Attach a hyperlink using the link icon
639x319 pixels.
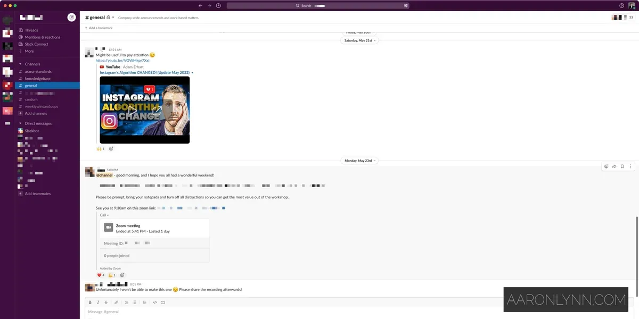pos(116,302)
